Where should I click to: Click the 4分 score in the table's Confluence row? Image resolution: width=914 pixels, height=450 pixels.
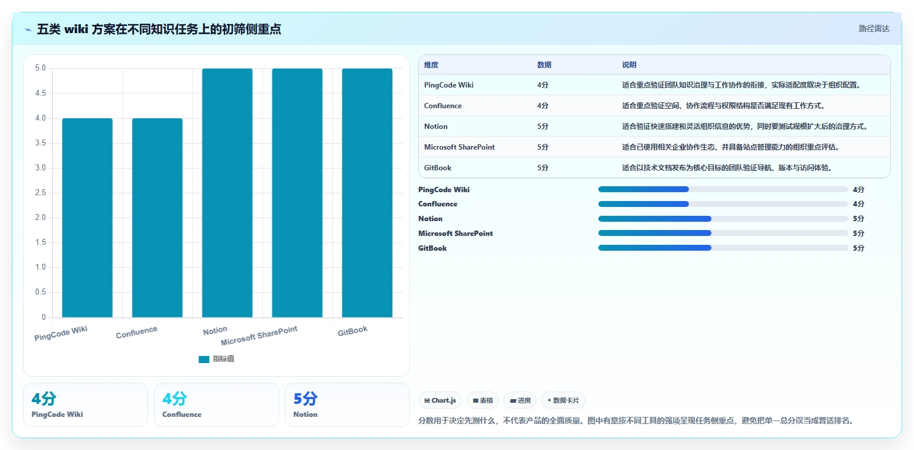543,106
